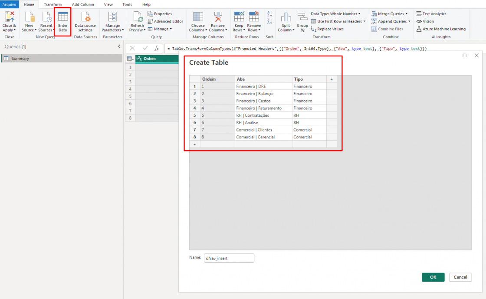The image size is (486, 299).
Task: Click the Group By icon
Action: [x=302, y=17]
